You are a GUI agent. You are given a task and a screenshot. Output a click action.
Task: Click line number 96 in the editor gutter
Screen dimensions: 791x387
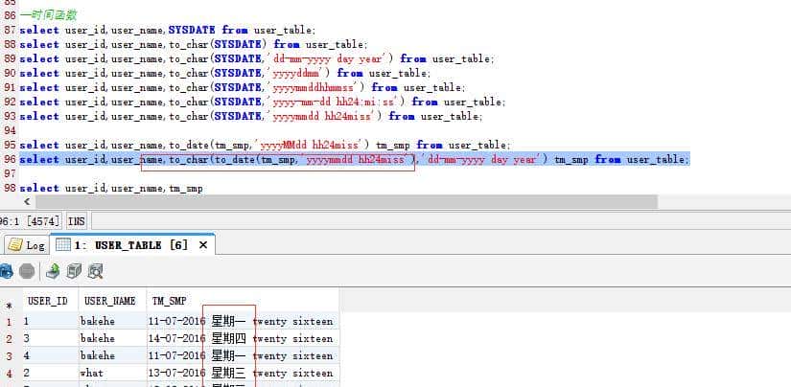tap(10, 159)
